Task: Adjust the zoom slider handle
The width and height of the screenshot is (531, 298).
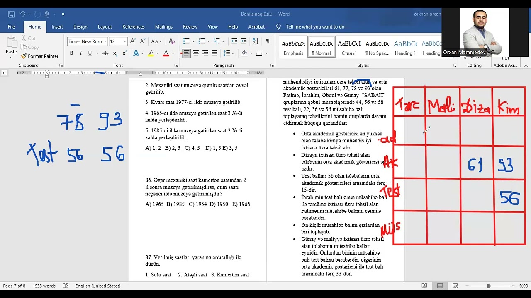Action: tap(489, 286)
